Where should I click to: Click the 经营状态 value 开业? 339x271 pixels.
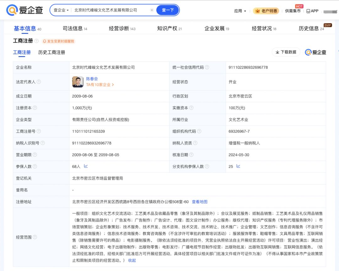click(x=232, y=82)
